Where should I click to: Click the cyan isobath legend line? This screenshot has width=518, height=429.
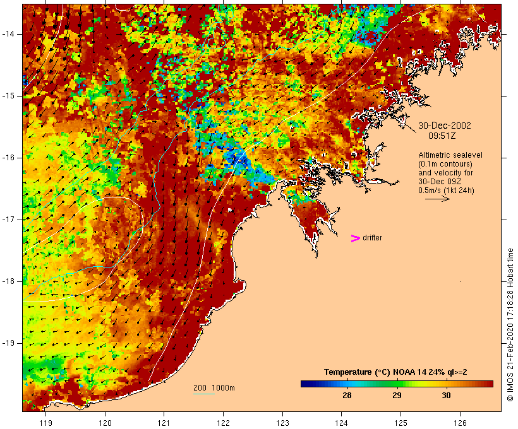coord(204,394)
